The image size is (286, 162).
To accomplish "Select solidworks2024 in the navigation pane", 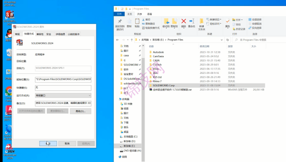I will point(132,83).
